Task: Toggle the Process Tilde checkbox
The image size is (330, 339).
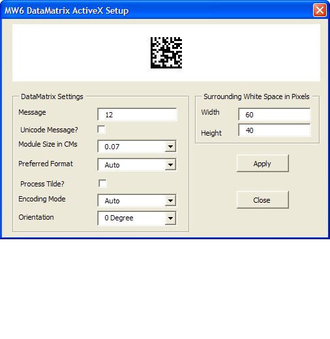Action: coord(102,183)
